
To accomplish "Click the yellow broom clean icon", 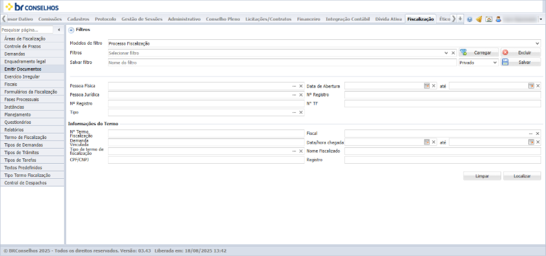I will (x=479, y=19).
